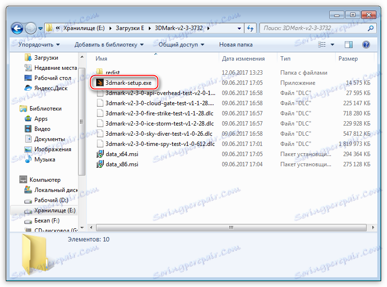Click the horizontal scrollbar left arrow

(91, 227)
